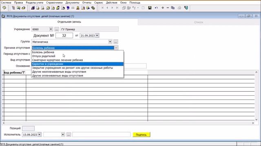
Task: Open the empty Исполнитель combo box arrow
Action: [63, 135]
